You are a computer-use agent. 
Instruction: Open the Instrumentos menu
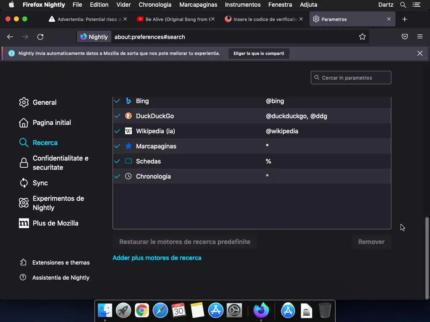(x=243, y=5)
